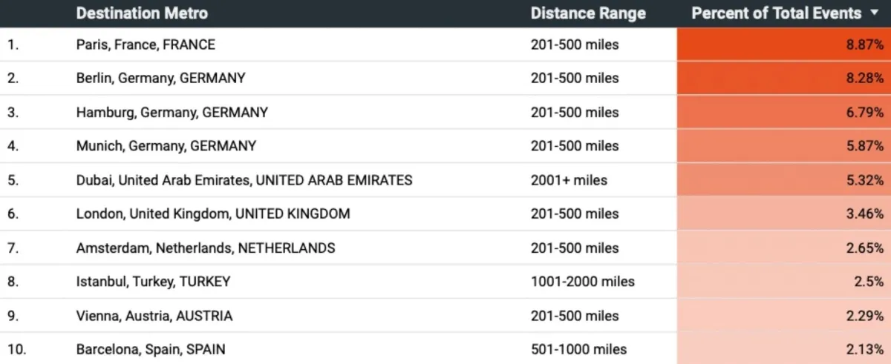The image size is (891, 364).
Task: Click the Distance Range column header
Action: coord(588,13)
